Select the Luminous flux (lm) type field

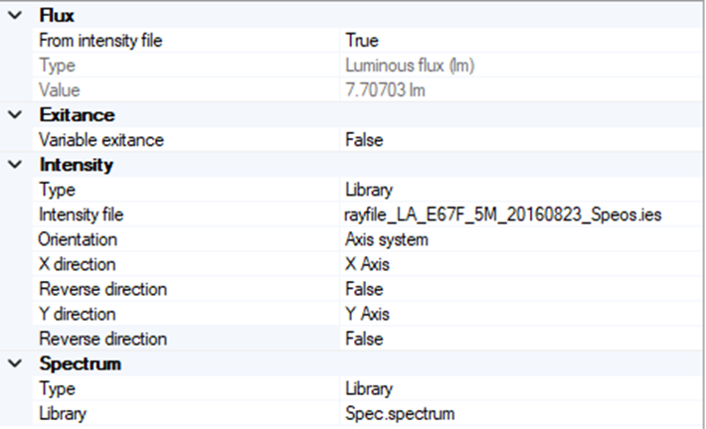coord(408,66)
